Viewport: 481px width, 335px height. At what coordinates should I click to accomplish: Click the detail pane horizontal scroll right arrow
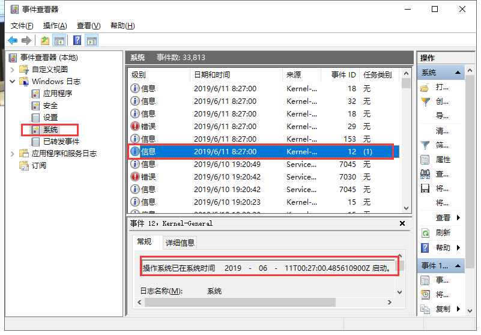tap(390, 303)
